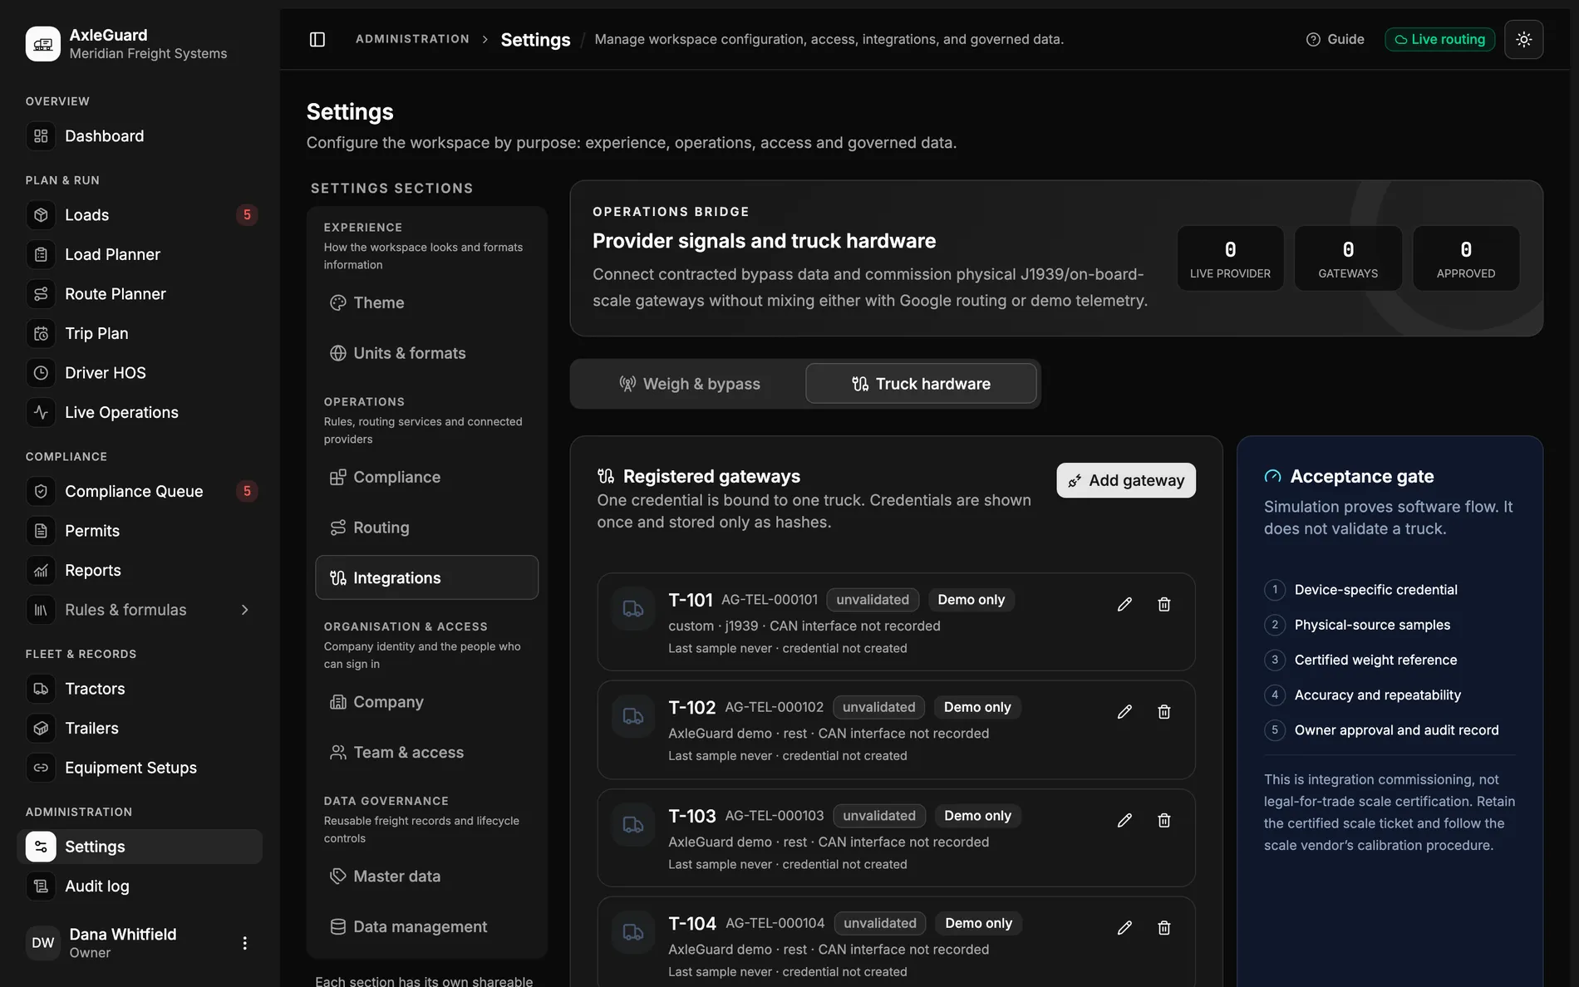This screenshot has width=1579, height=987.
Task: Click 'Certified weight reference' step
Action: pyautogui.click(x=1375, y=660)
